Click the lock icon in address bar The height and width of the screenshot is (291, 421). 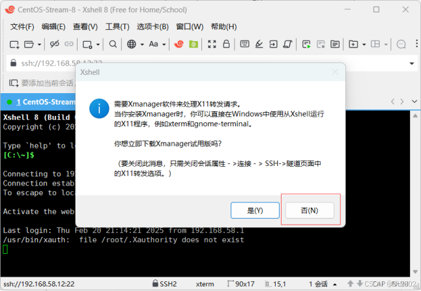coord(13,63)
